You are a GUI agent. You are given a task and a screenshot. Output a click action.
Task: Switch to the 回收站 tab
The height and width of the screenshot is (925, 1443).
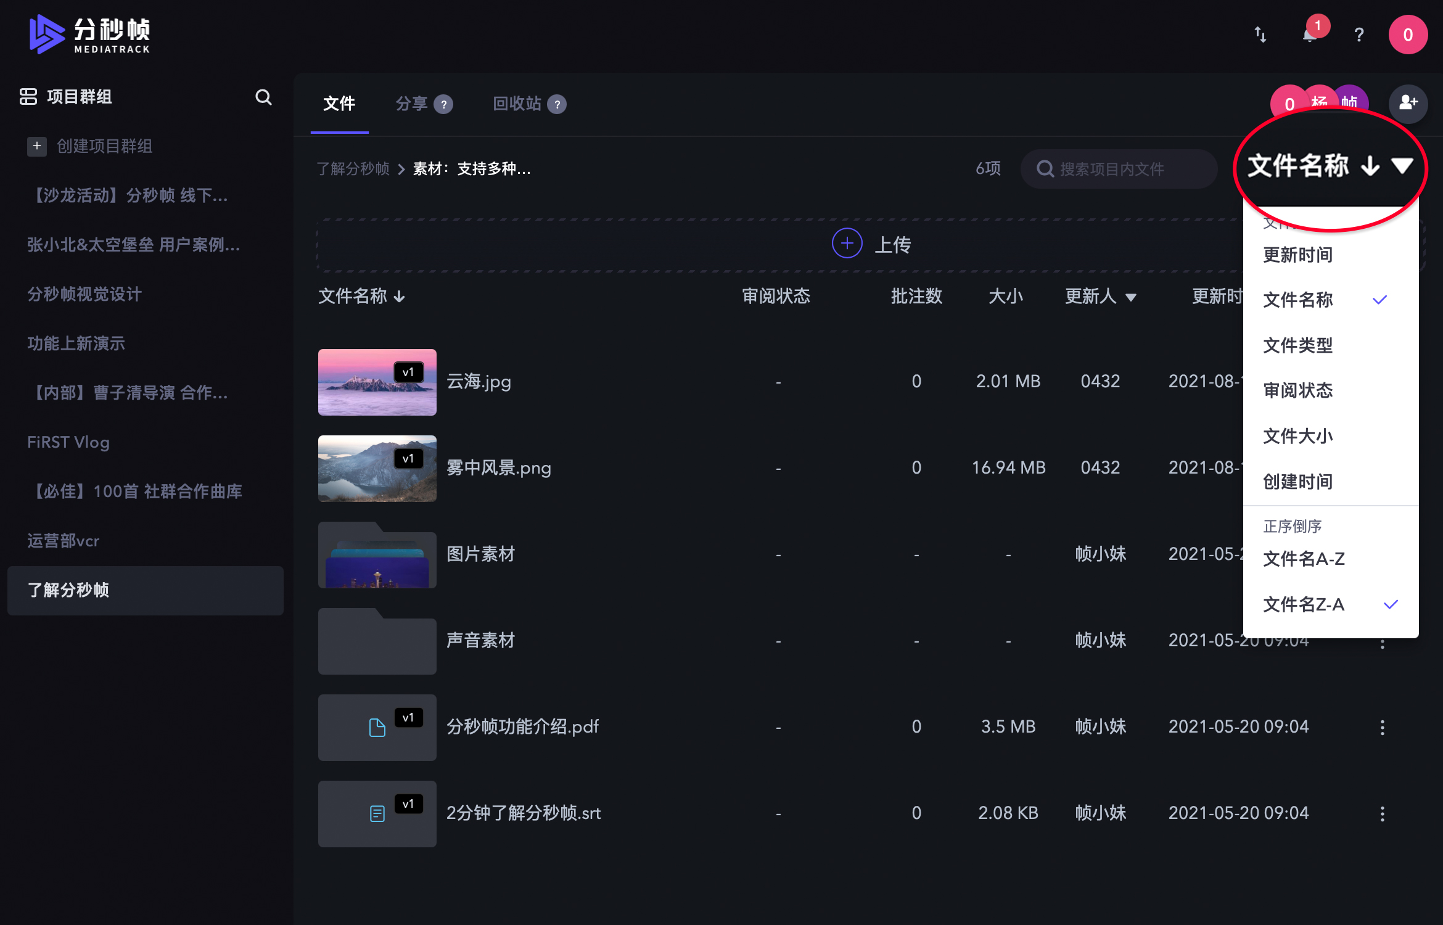pos(517,104)
